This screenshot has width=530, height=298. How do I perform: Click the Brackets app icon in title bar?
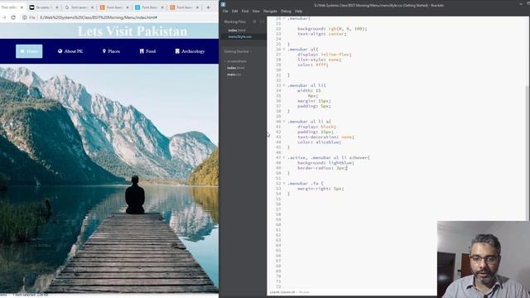pos(223,5)
